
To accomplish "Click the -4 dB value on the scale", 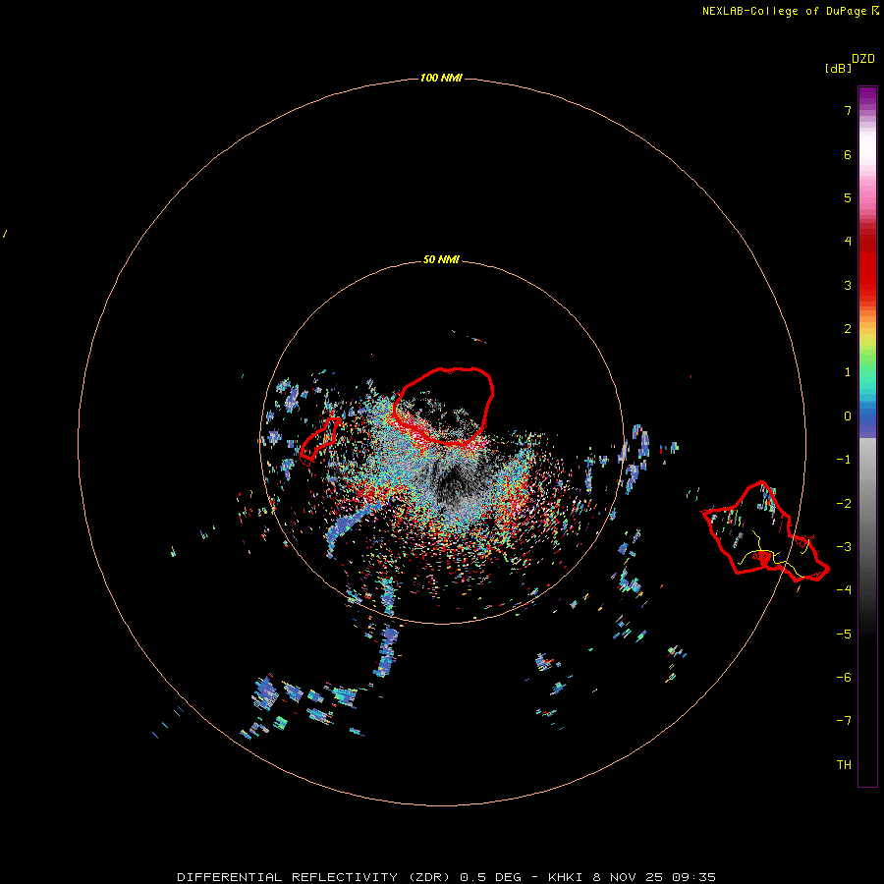I will (x=844, y=589).
